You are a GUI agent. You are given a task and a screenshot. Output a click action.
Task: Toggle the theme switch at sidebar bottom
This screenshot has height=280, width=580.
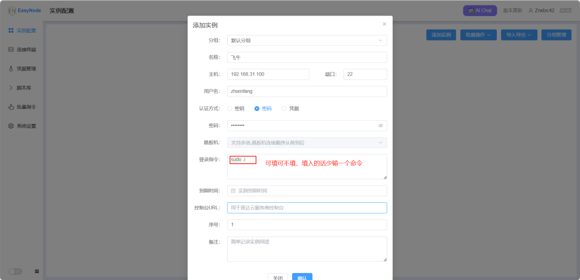15,271
